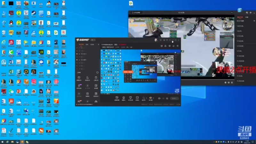256x144 pixels.
Task: Click the clothing skin icon in companion title bar
Action: click(x=167, y=40)
